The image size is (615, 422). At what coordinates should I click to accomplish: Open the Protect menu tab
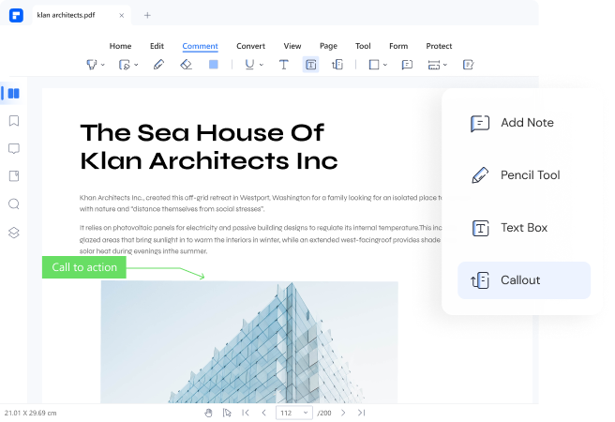[x=439, y=46]
